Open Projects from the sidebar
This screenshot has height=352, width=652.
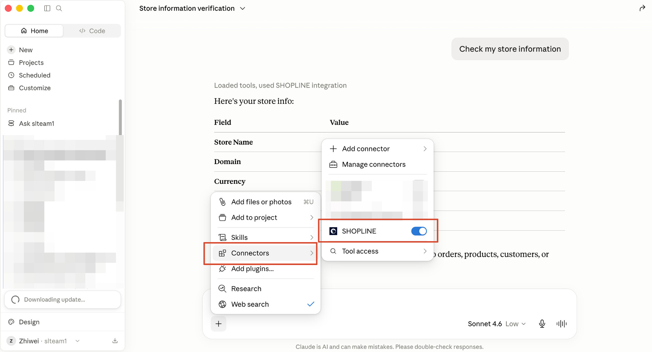click(x=31, y=62)
